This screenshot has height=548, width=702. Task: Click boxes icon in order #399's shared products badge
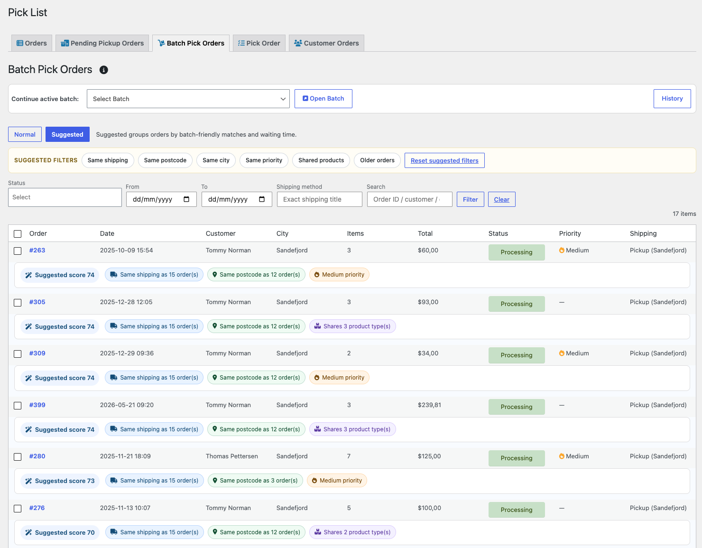coord(318,429)
